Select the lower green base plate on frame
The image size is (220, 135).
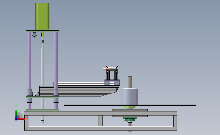tap(43, 110)
